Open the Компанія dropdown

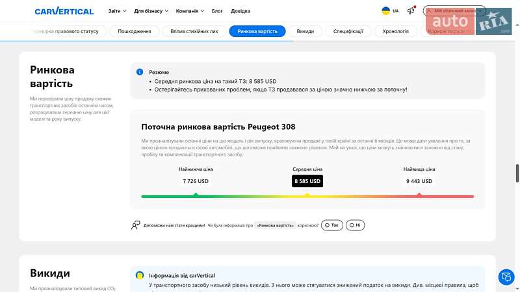tap(190, 11)
